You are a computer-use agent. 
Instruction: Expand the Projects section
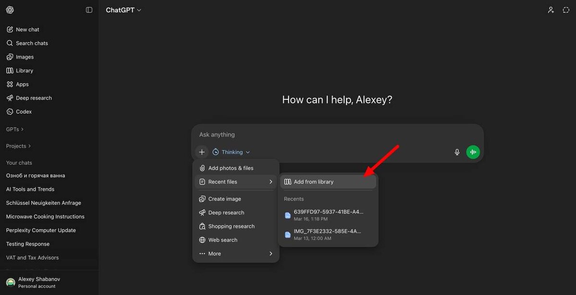[x=19, y=146]
